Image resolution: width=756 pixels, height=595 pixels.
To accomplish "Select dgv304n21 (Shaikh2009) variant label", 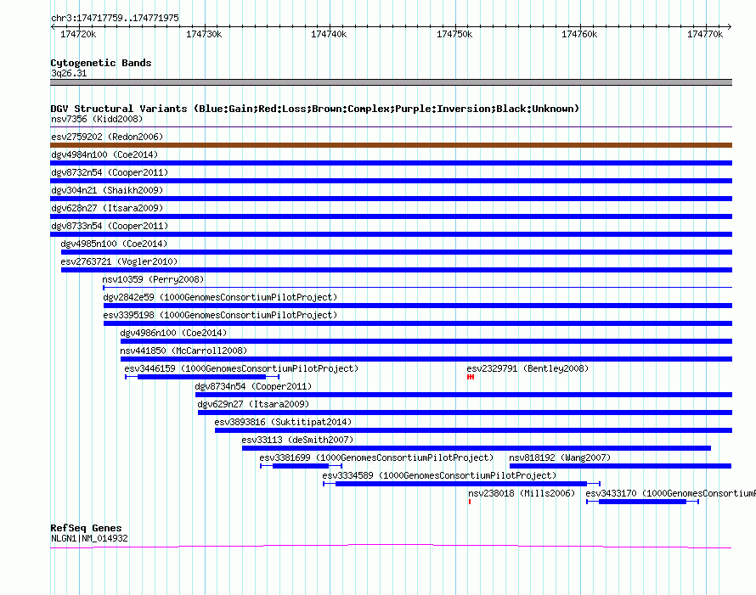I will pyautogui.click(x=107, y=190).
